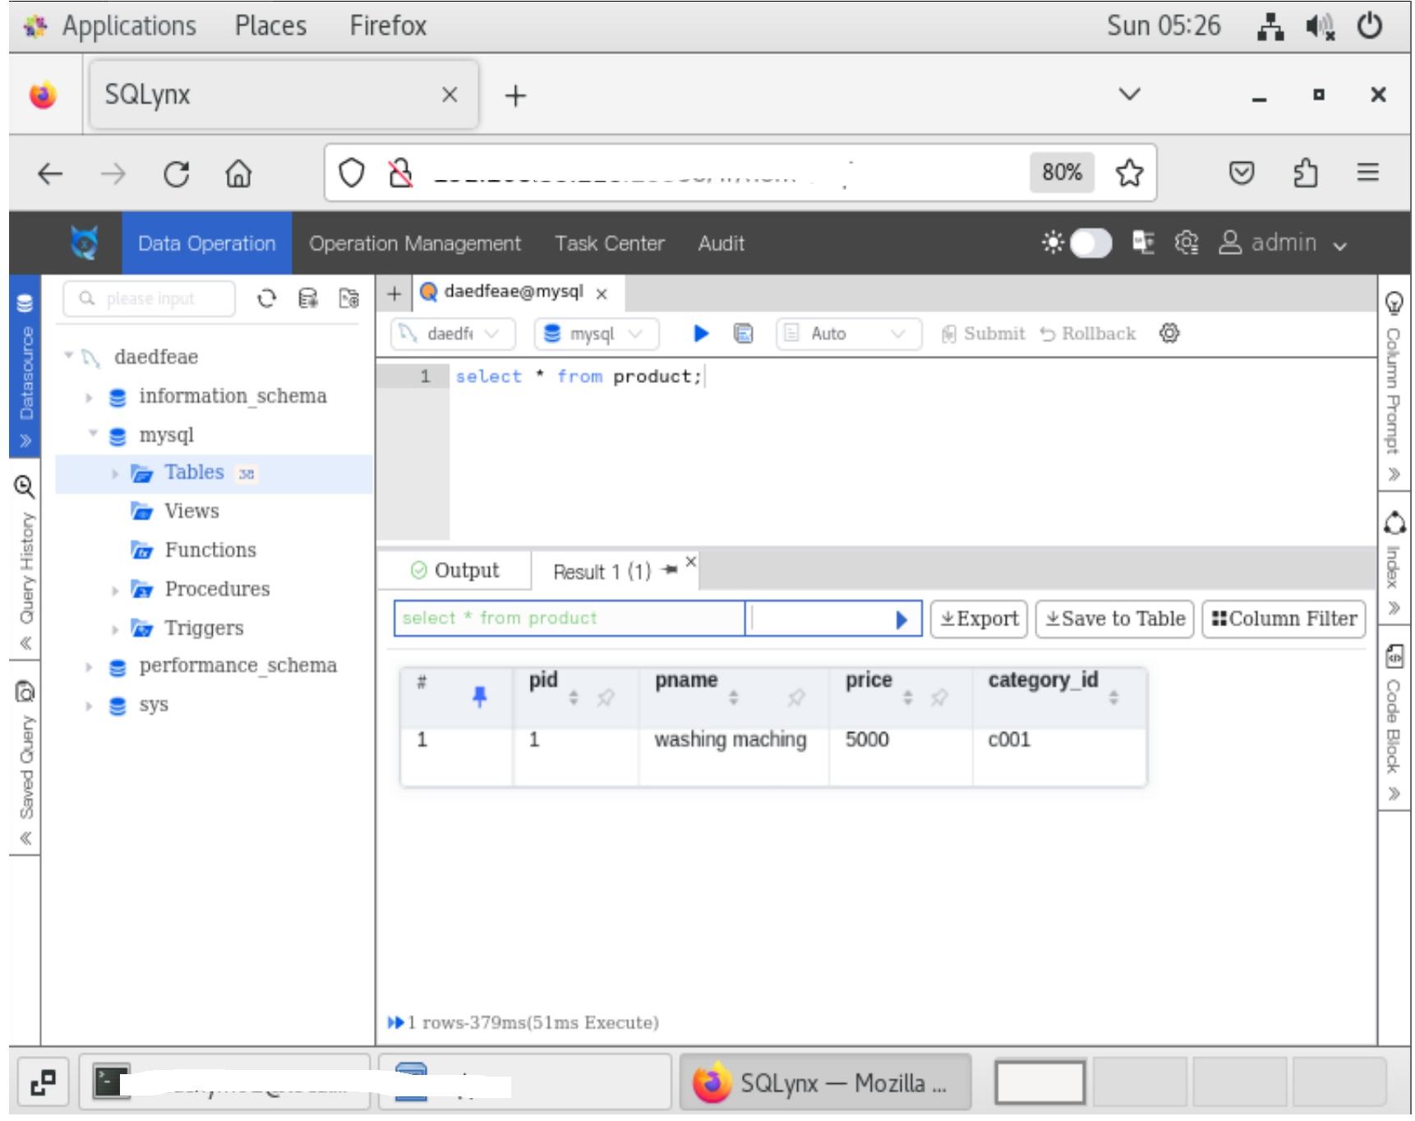The height and width of the screenshot is (1121, 1415).
Task: Open Operation Management
Action: 415,243
